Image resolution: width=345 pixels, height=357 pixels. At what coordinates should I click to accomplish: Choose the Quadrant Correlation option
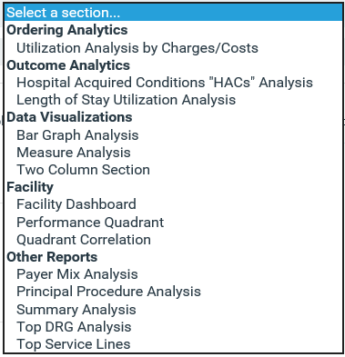(174, 240)
